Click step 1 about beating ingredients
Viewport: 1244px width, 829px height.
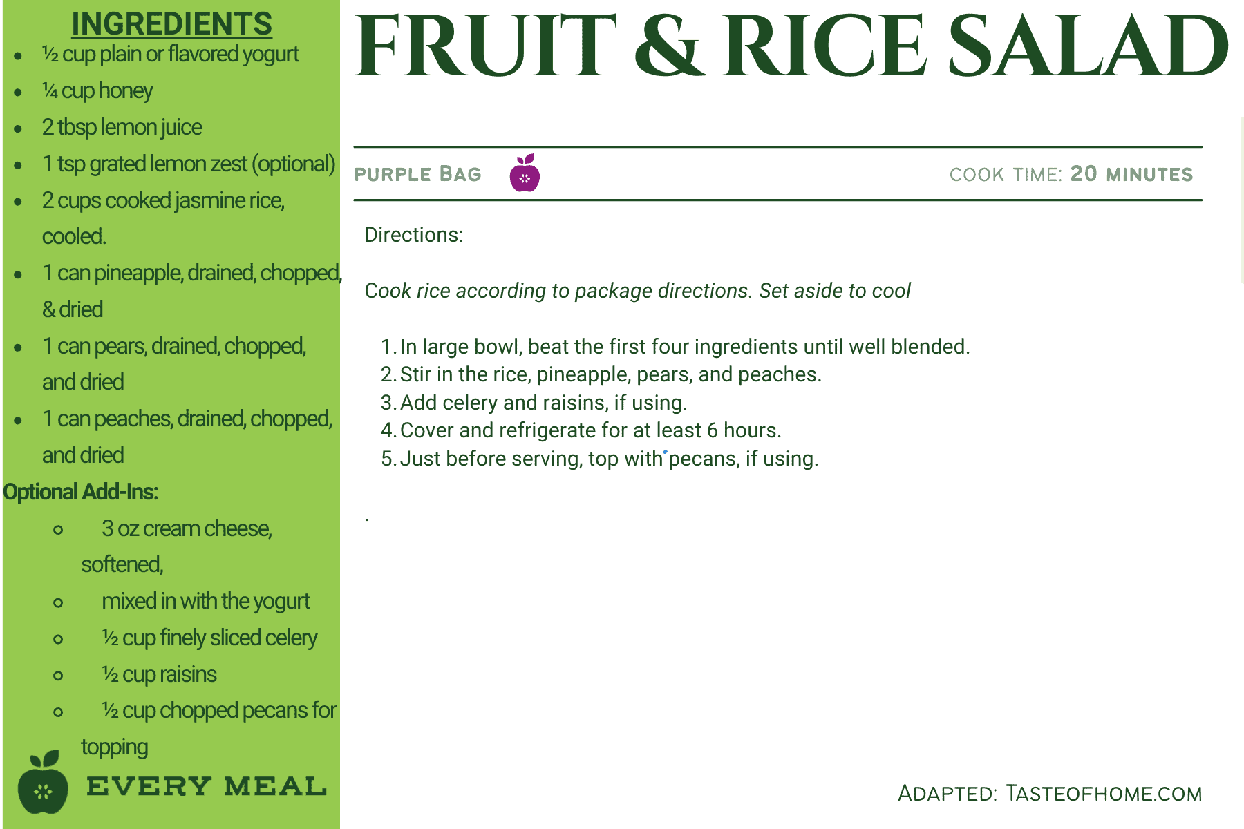tap(684, 347)
